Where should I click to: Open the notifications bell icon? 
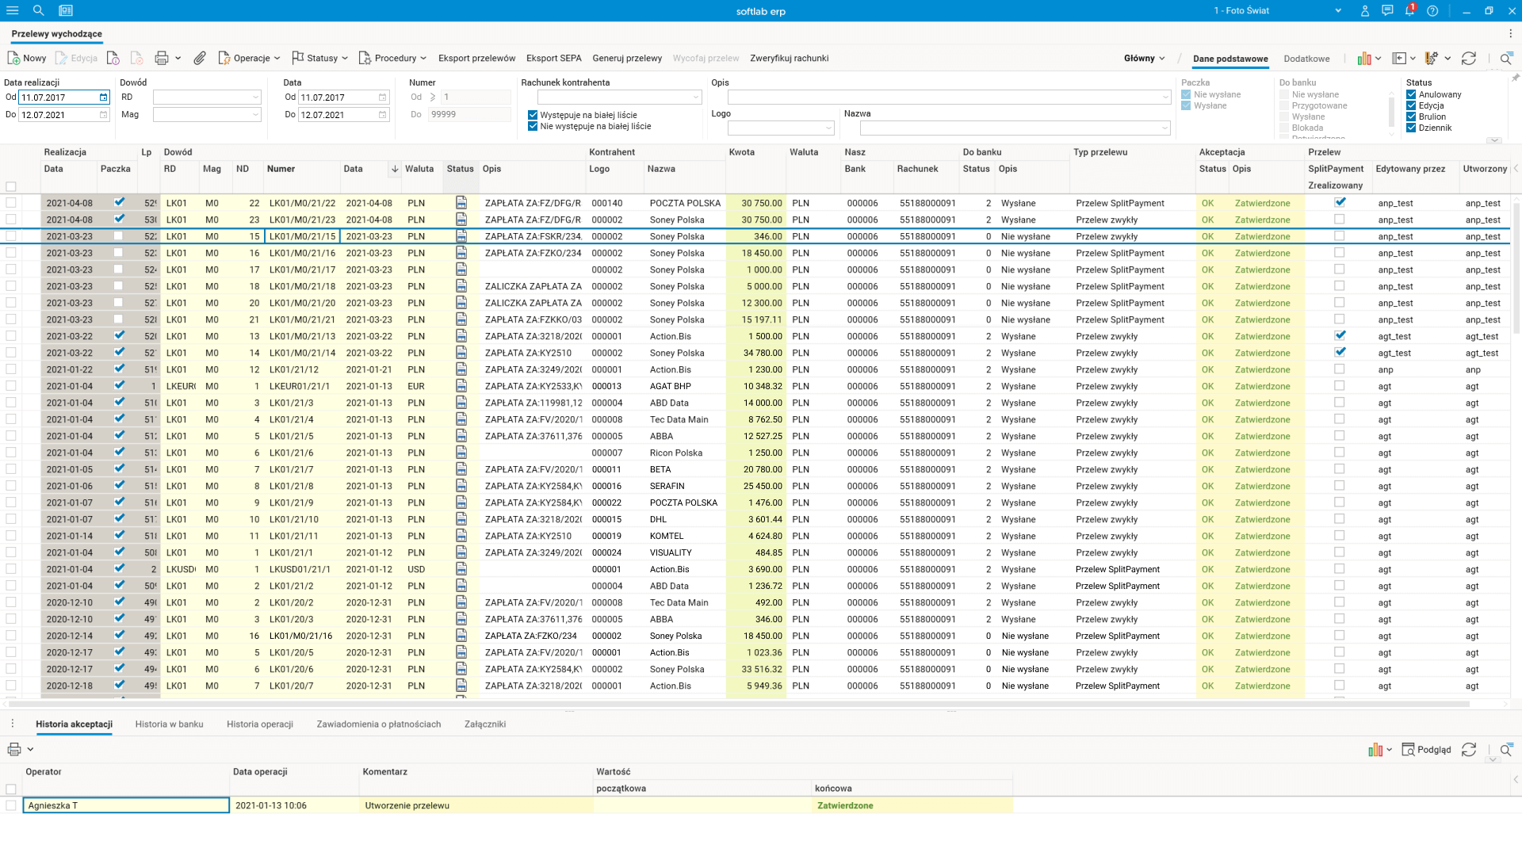(1409, 10)
